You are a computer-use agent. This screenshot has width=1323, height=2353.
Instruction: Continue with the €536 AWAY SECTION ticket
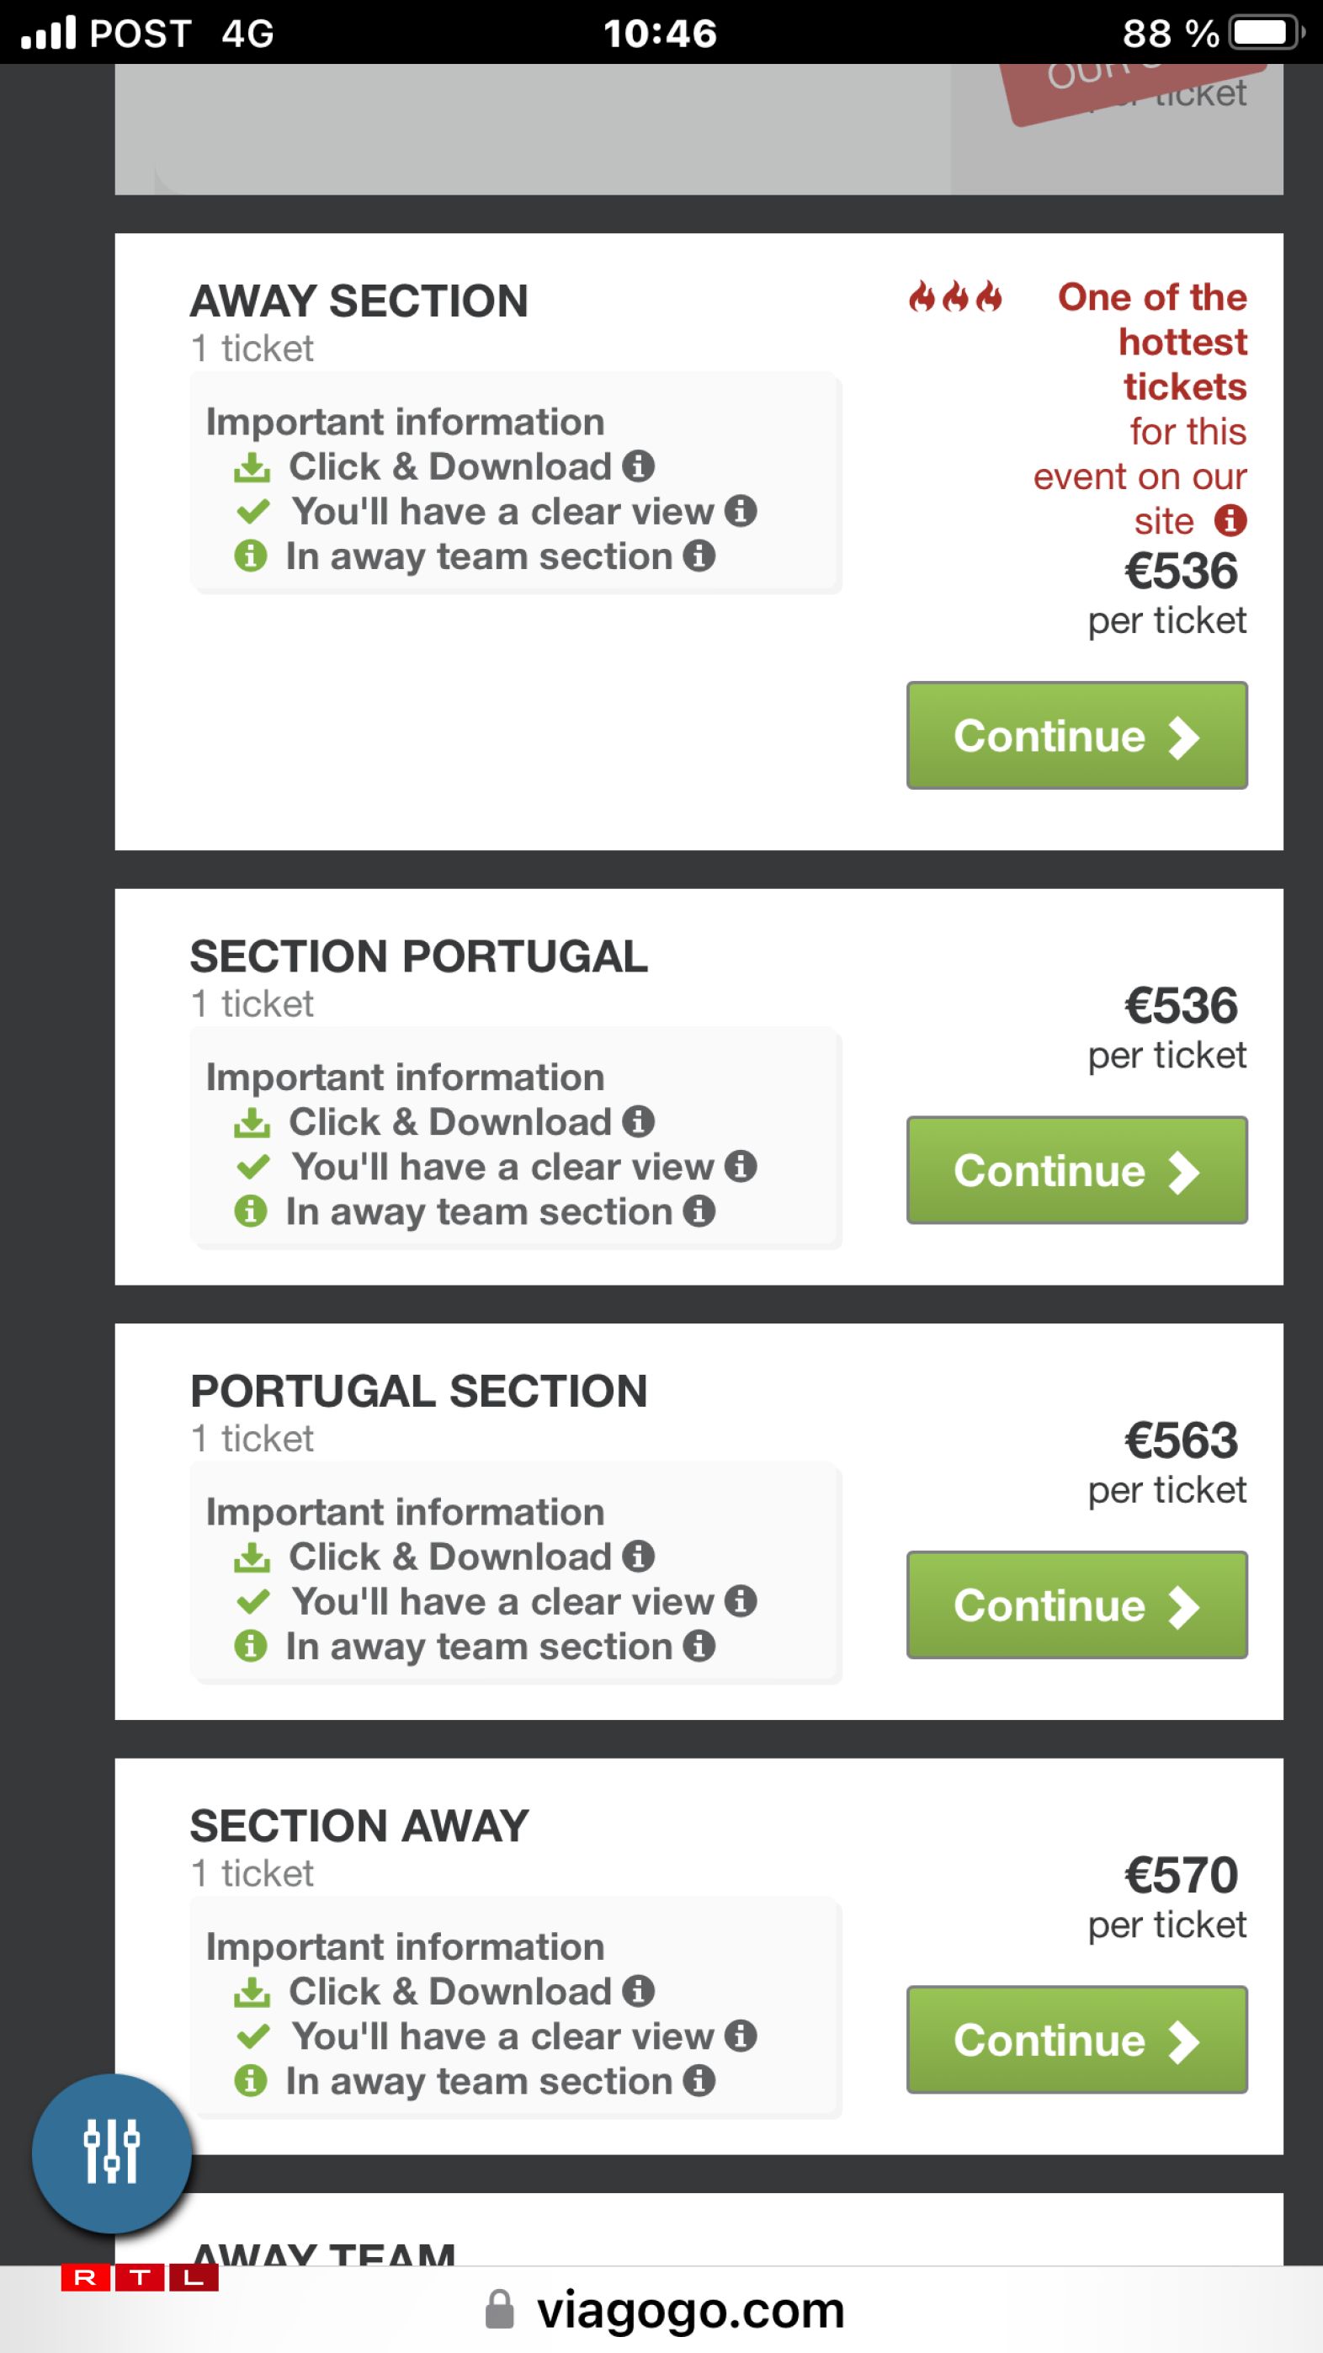1076,735
